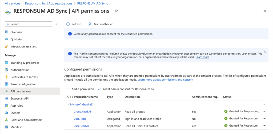Go to All services breadcrumb
The width and height of the screenshot is (273, 134).
[13, 3]
